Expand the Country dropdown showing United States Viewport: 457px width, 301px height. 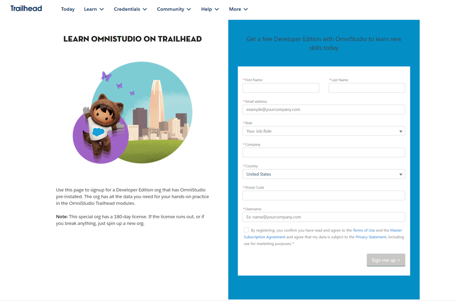[323, 174]
